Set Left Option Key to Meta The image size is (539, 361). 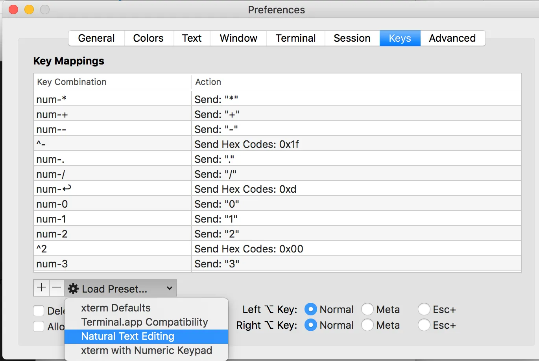pyautogui.click(x=367, y=309)
